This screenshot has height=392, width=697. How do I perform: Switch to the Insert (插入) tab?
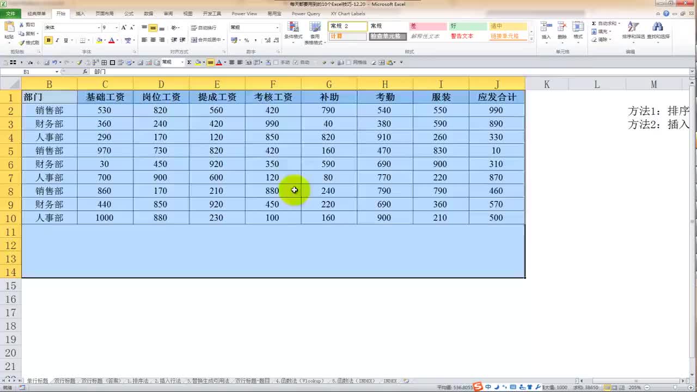pos(80,14)
